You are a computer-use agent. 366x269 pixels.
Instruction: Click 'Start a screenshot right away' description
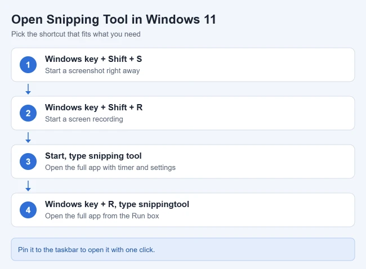tap(92, 71)
